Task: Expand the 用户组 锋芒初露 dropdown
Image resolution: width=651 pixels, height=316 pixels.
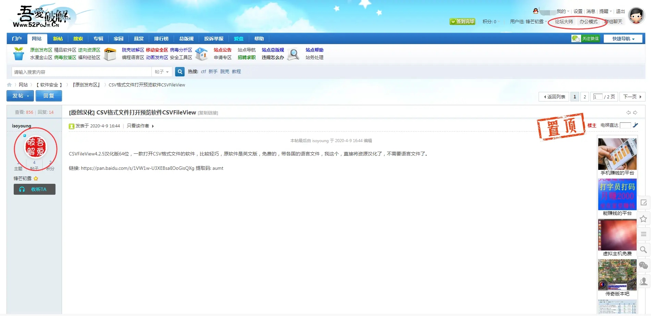Action: tap(528, 22)
